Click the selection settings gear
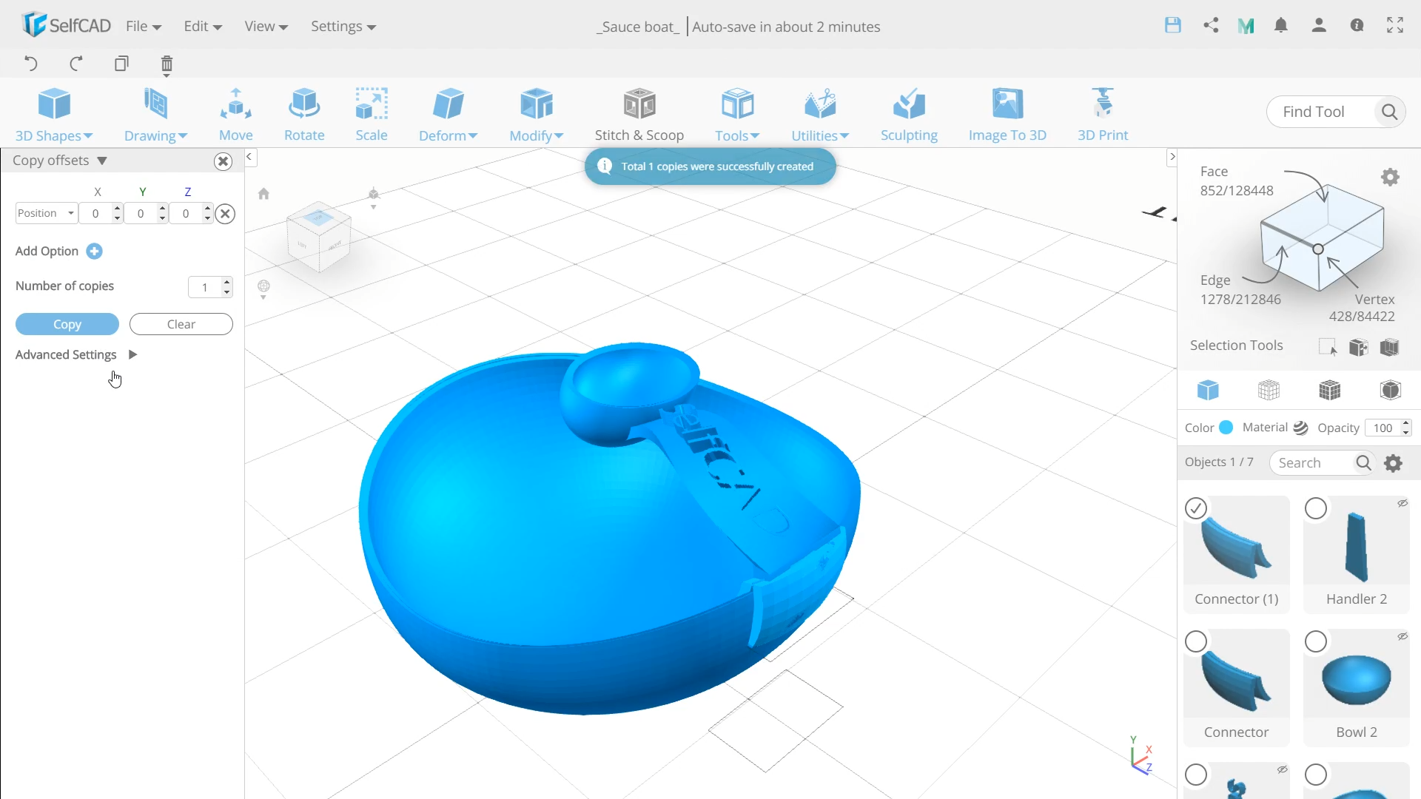The height and width of the screenshot is (799, 1421). click(1390, 177)
